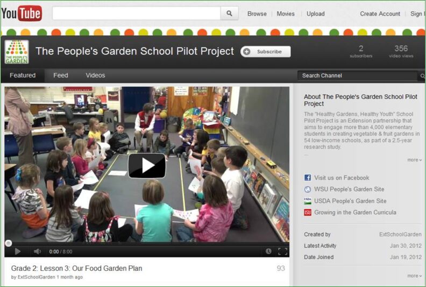The height and width of the screenshot is (287, 426).
Task: Open the Videos tab
Action: [x=95, y=75]
